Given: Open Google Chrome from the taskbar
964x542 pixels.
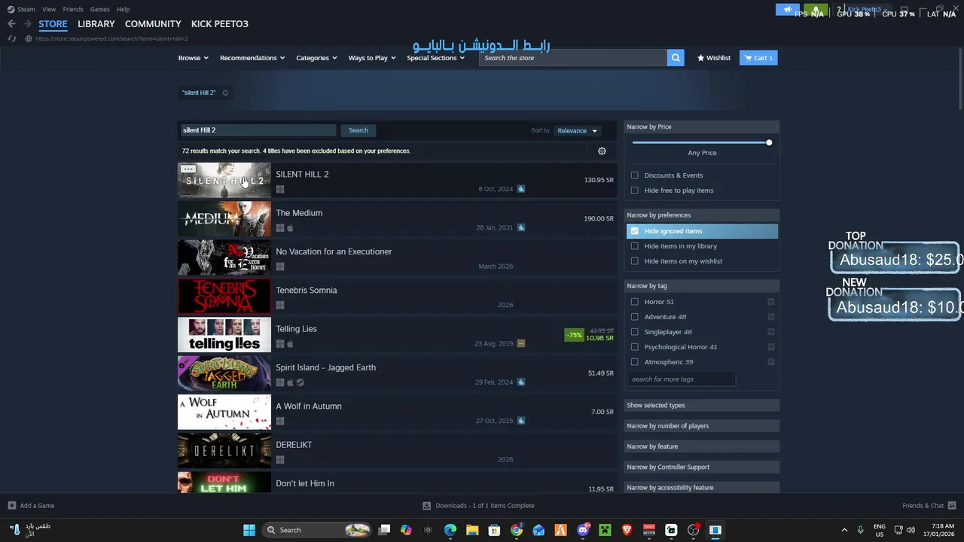Looking at the screenshot, I should point(517,530).
